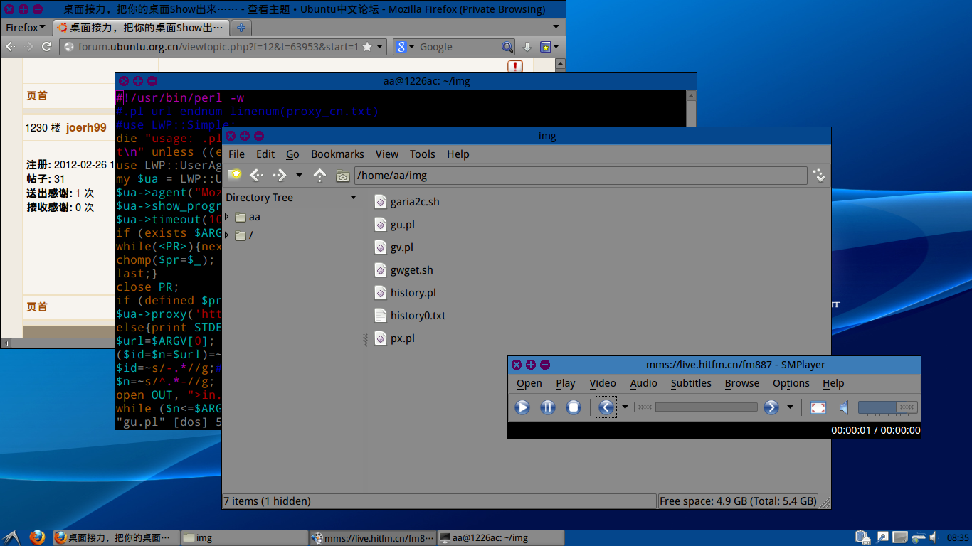Image resolution: width=972 pixels, height=546 pixels.
Task: Open a new Firefox tab
Action: coord(241,28)
